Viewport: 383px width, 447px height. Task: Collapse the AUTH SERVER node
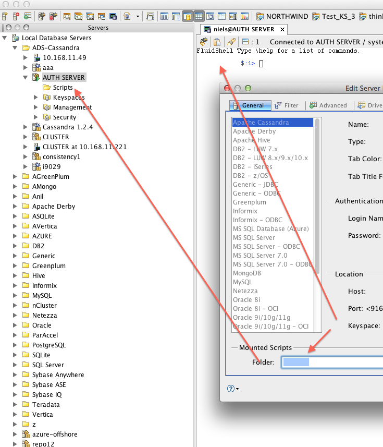click(26, 78)
